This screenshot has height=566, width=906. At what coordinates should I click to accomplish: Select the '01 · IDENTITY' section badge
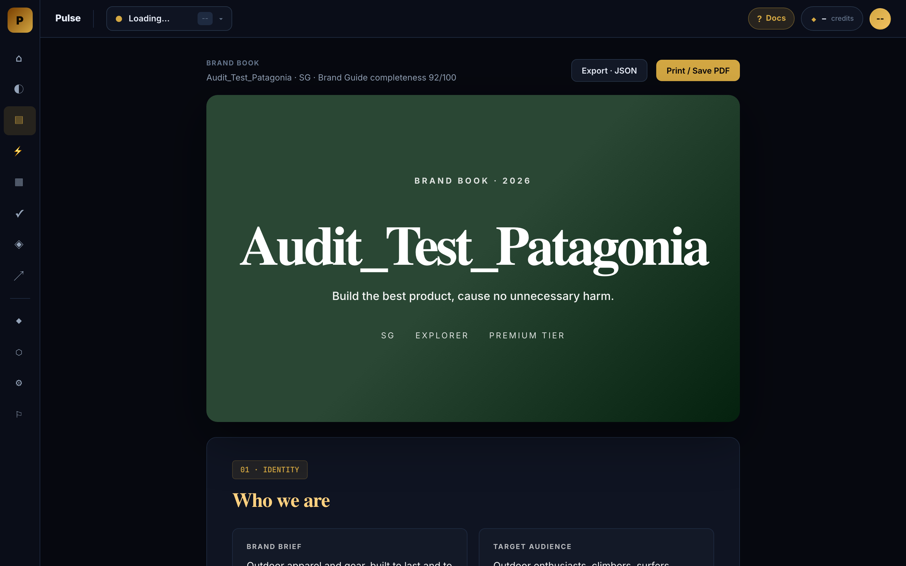270,469
